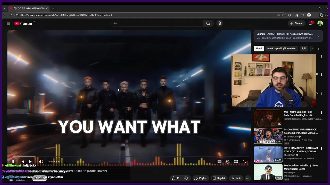This screenshot has height=185, width=330.
Task: Close the Spice Girls WANNABE tab
Action: [x=47, y=8]
